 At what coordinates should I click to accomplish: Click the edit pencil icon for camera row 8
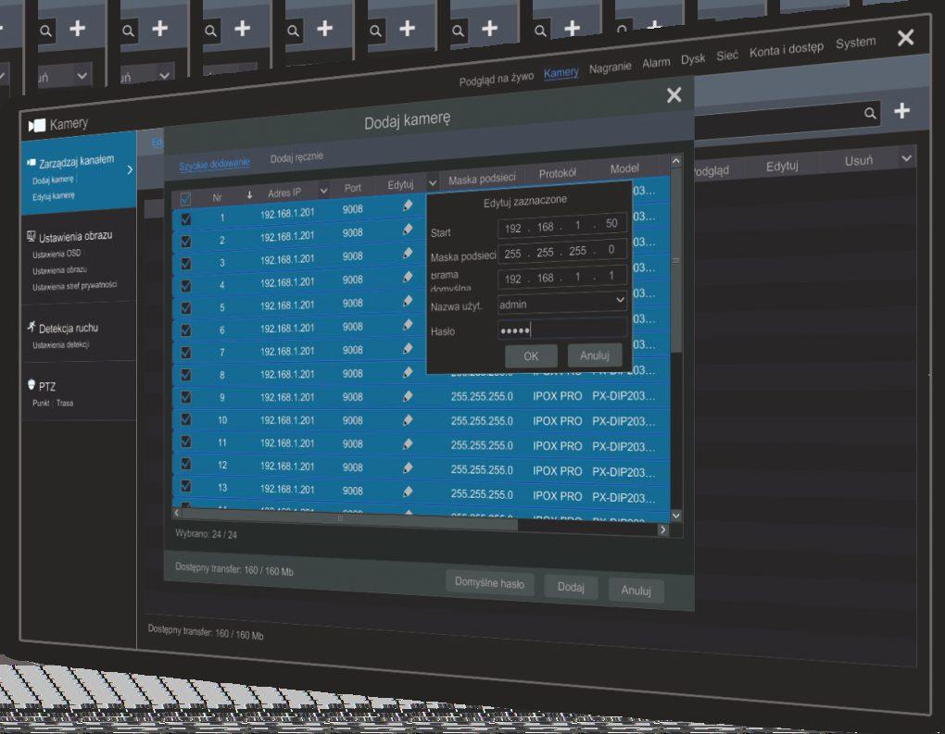(x=408, y=373)
